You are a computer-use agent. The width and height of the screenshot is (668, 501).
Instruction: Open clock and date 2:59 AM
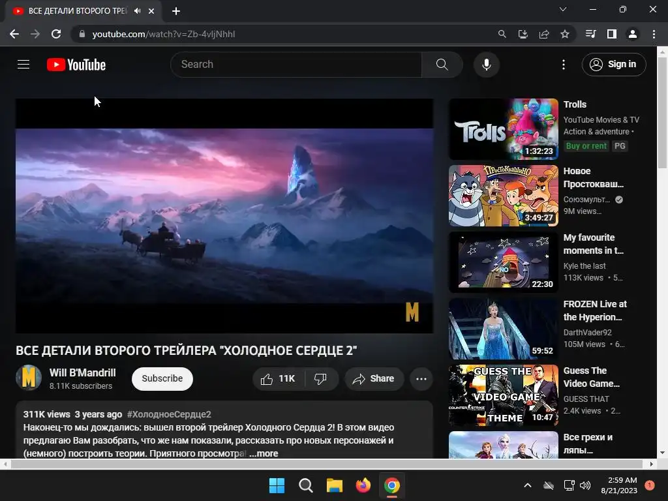(619, 485)
